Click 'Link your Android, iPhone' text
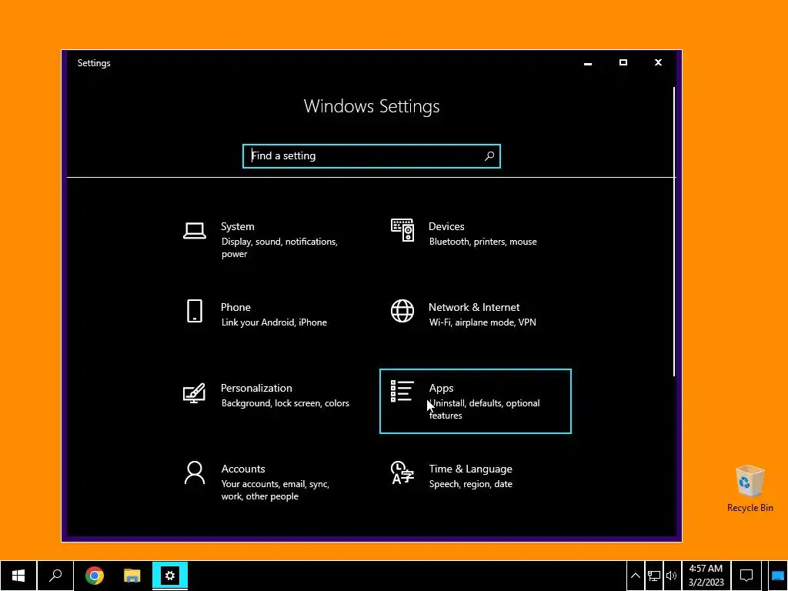This screenshot has width=788, height=591. click(274, 322)
